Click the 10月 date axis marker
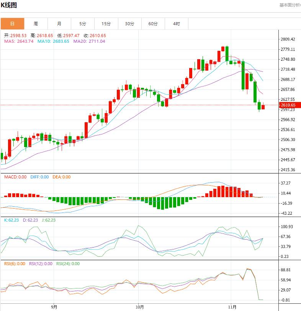This screenshot has width=301, height=311. (x=140, y=307)
